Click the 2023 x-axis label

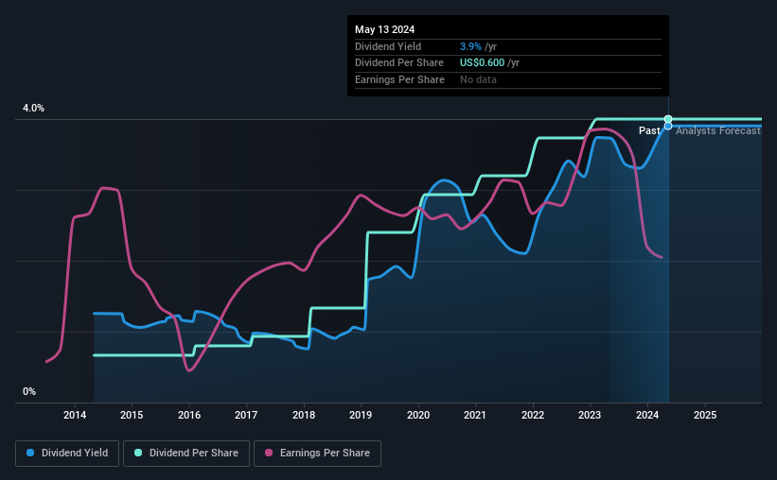590,415
